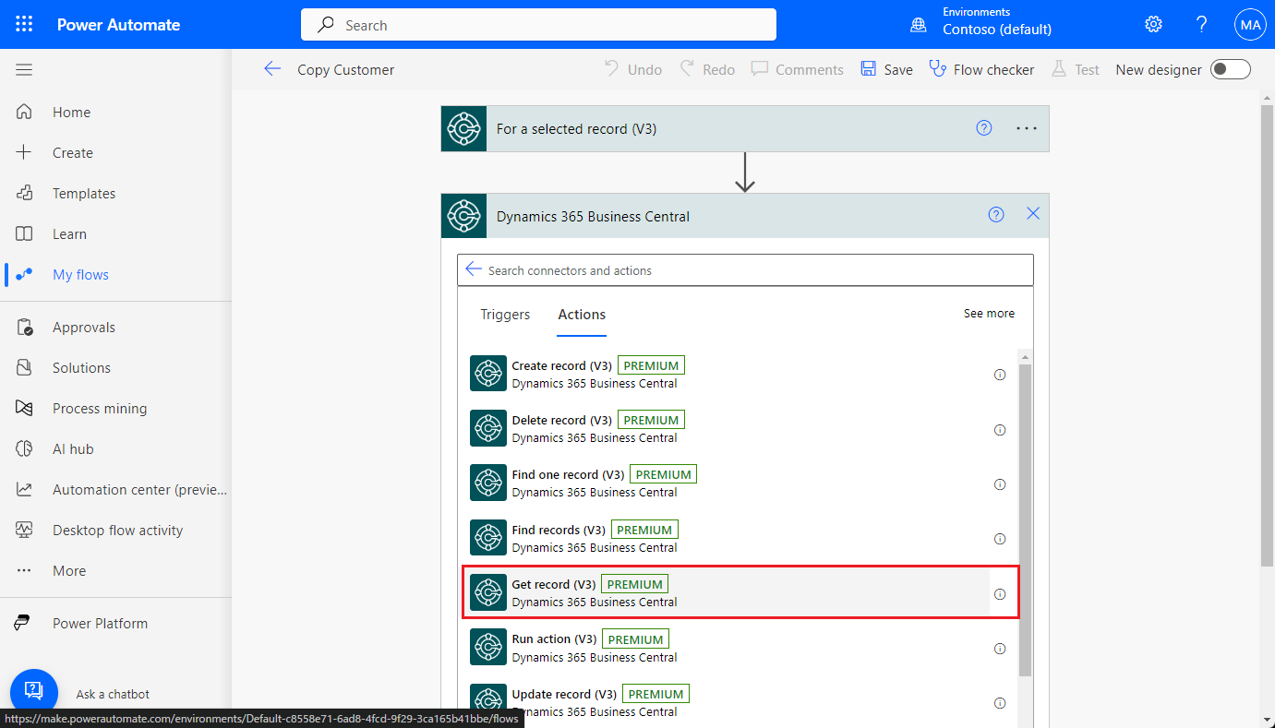
Task: Switch to the Triggers tab
Action: click(504, 314)
